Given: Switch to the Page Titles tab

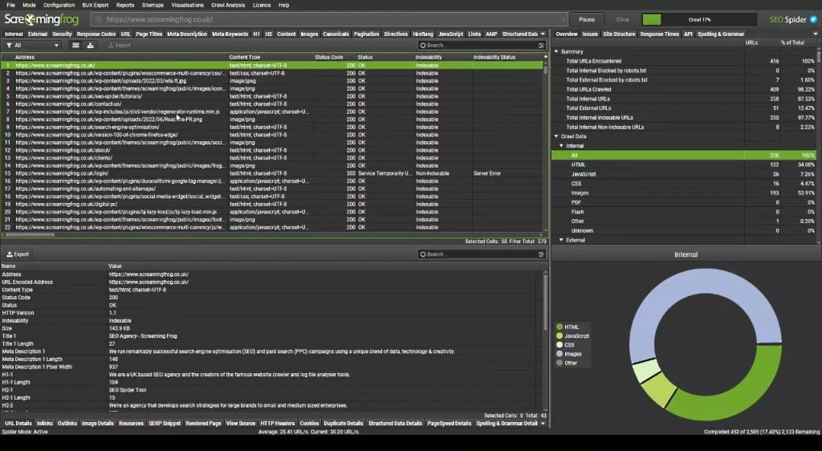Looking at the screenshot, I should 149,34.
